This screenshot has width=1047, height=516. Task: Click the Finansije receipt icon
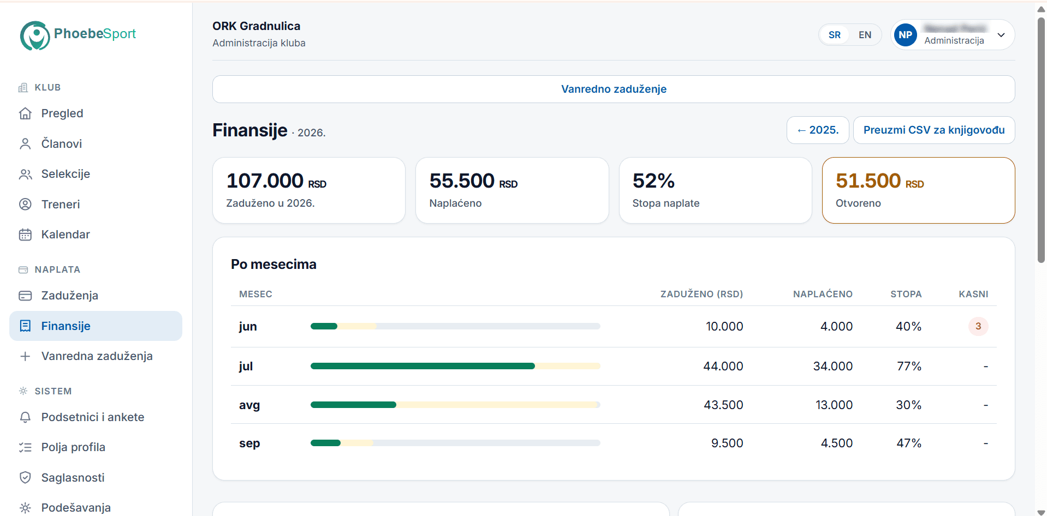tap(25, 326)
